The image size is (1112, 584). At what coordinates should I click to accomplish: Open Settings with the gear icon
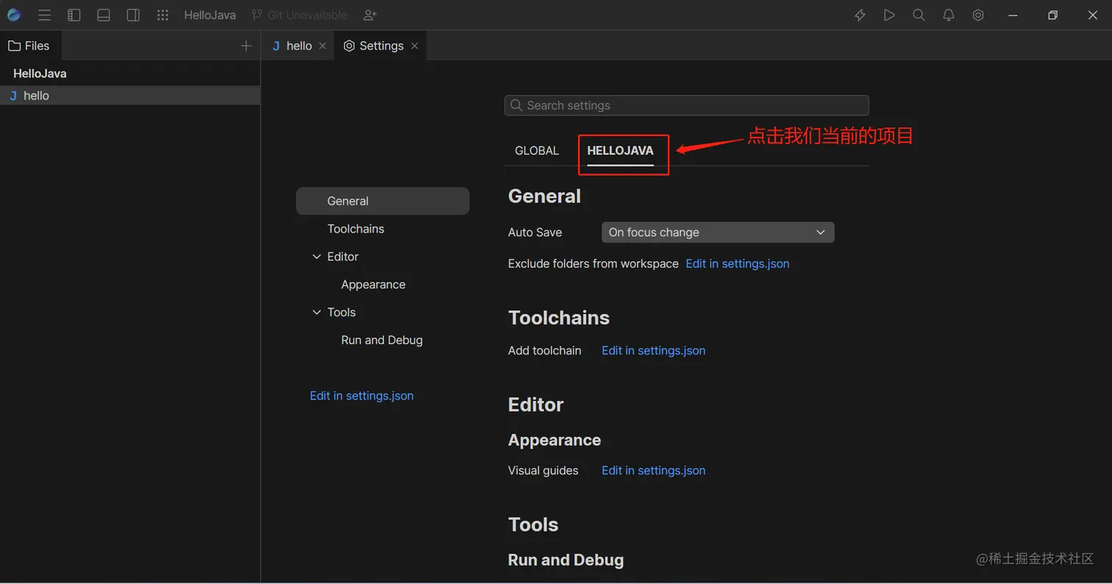click(x=977, y=15)
